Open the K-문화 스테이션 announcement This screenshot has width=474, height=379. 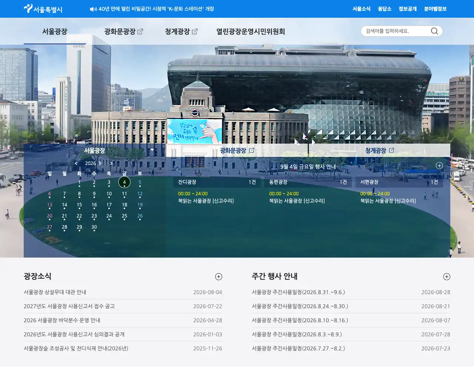156,9
